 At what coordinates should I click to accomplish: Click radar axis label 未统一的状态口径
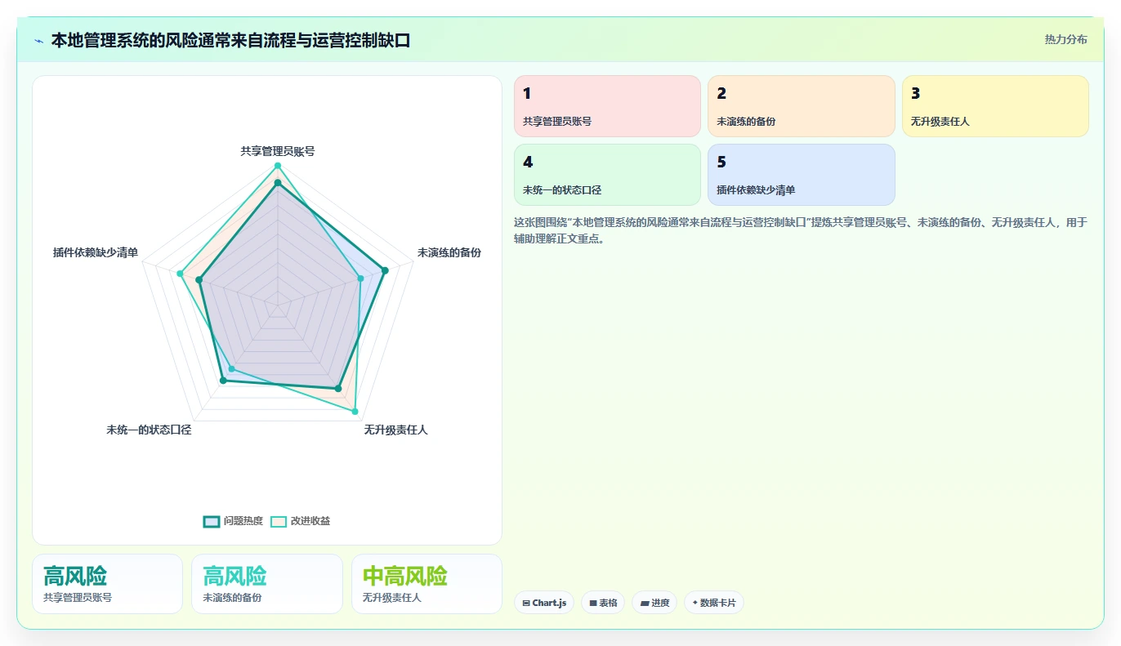pos(149,430)
